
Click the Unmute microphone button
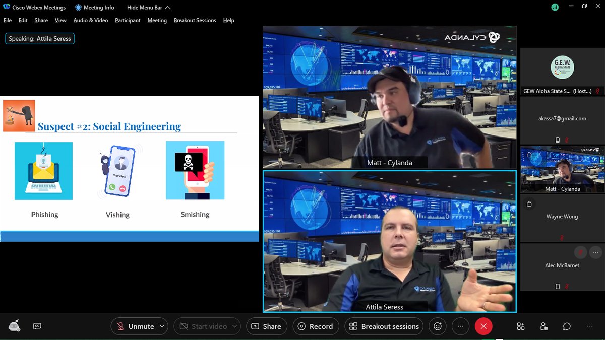(136, 326)
